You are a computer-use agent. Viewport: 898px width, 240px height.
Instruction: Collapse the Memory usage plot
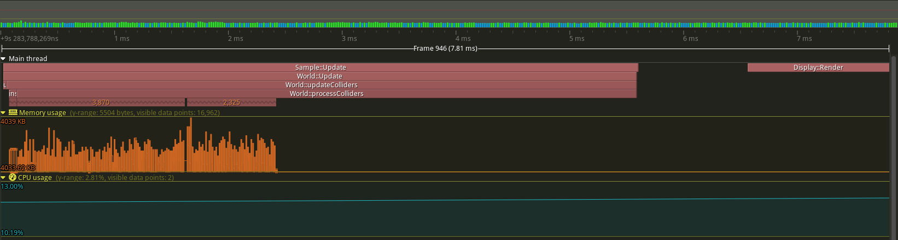(3, 112)
